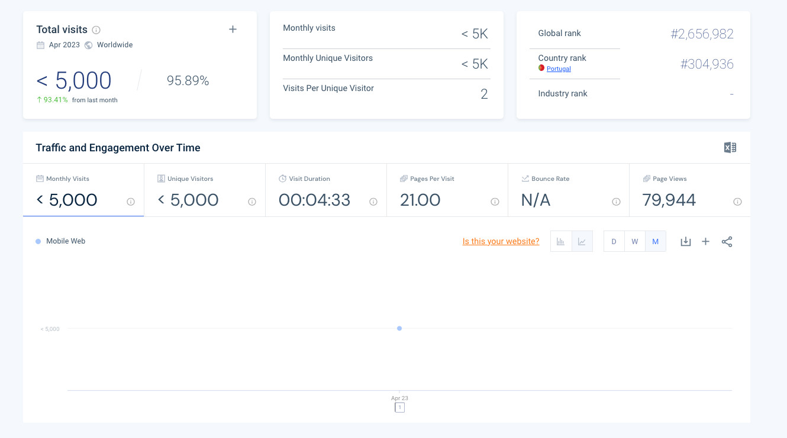Open the 'Is this your website?' link
This screenshot has height=438, width=787.
click(x=501, y=241)
